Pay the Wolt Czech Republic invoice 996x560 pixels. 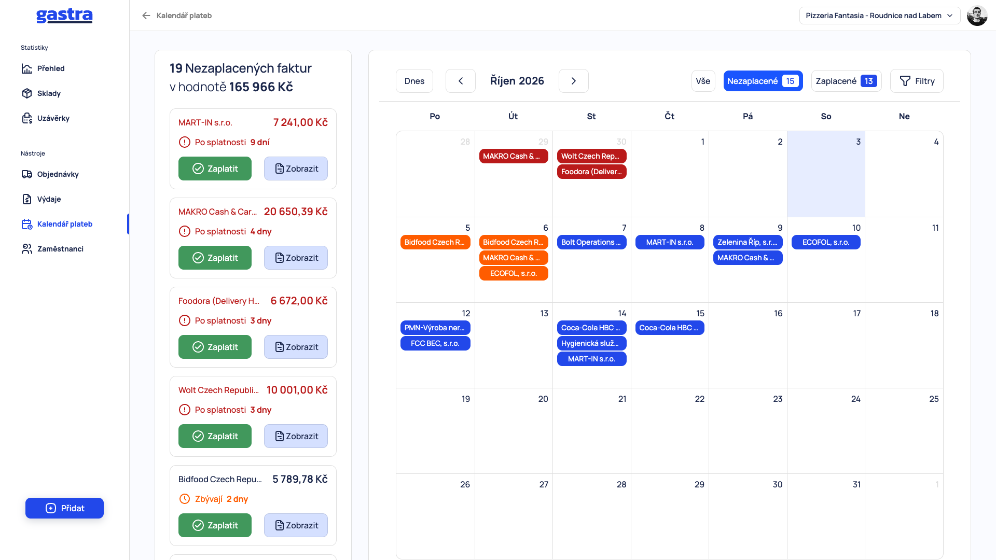(x=215, y=436)
